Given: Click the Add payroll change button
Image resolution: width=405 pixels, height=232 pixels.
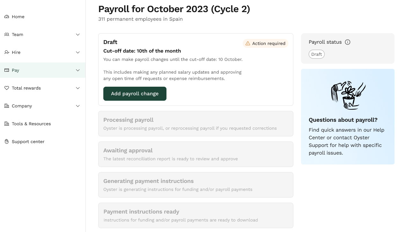Looking at the screenshot, I should [x=135, y=93].
